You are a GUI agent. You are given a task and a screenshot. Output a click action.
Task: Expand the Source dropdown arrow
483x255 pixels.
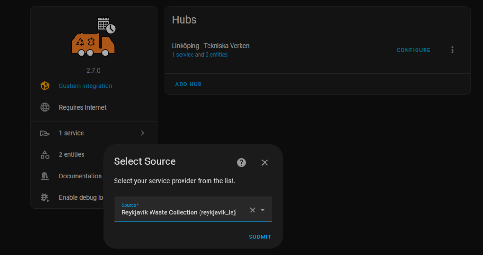point(262,210)
